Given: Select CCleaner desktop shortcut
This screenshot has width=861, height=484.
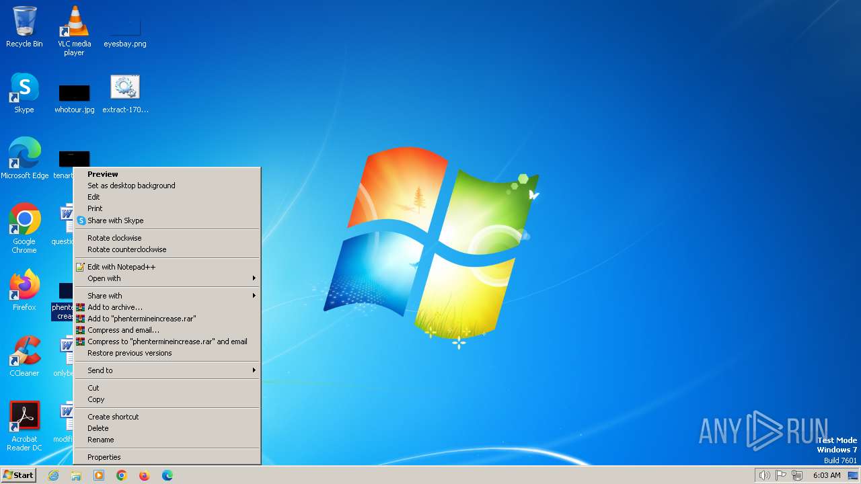Looking at the screenshot, I should point(24,356).
